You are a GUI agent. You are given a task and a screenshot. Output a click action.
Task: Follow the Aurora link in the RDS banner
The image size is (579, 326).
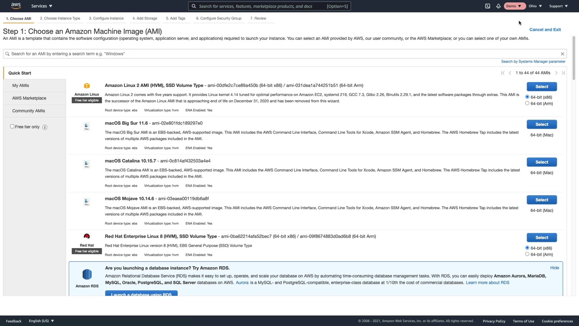[x=242, y=283]
